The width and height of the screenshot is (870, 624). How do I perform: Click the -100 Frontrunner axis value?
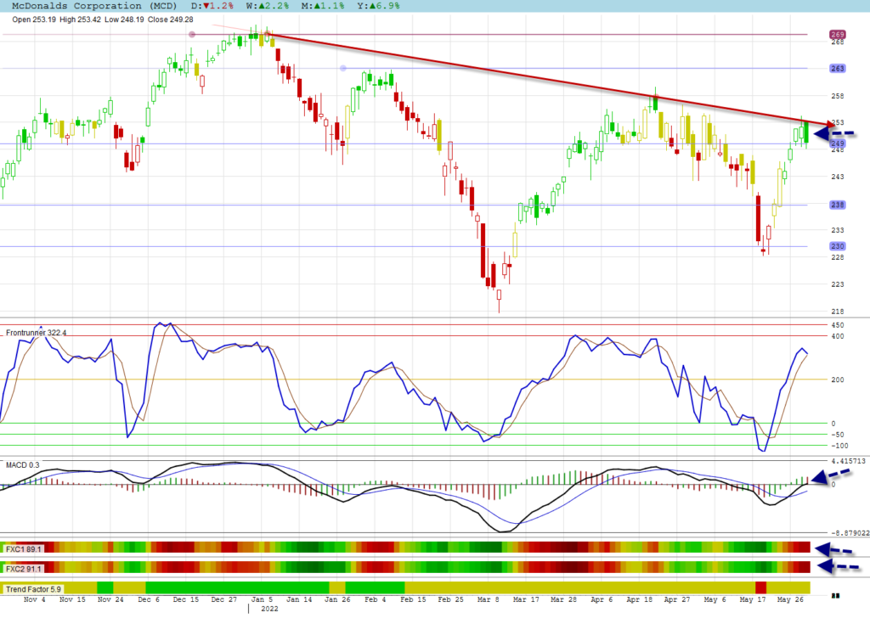839,446
